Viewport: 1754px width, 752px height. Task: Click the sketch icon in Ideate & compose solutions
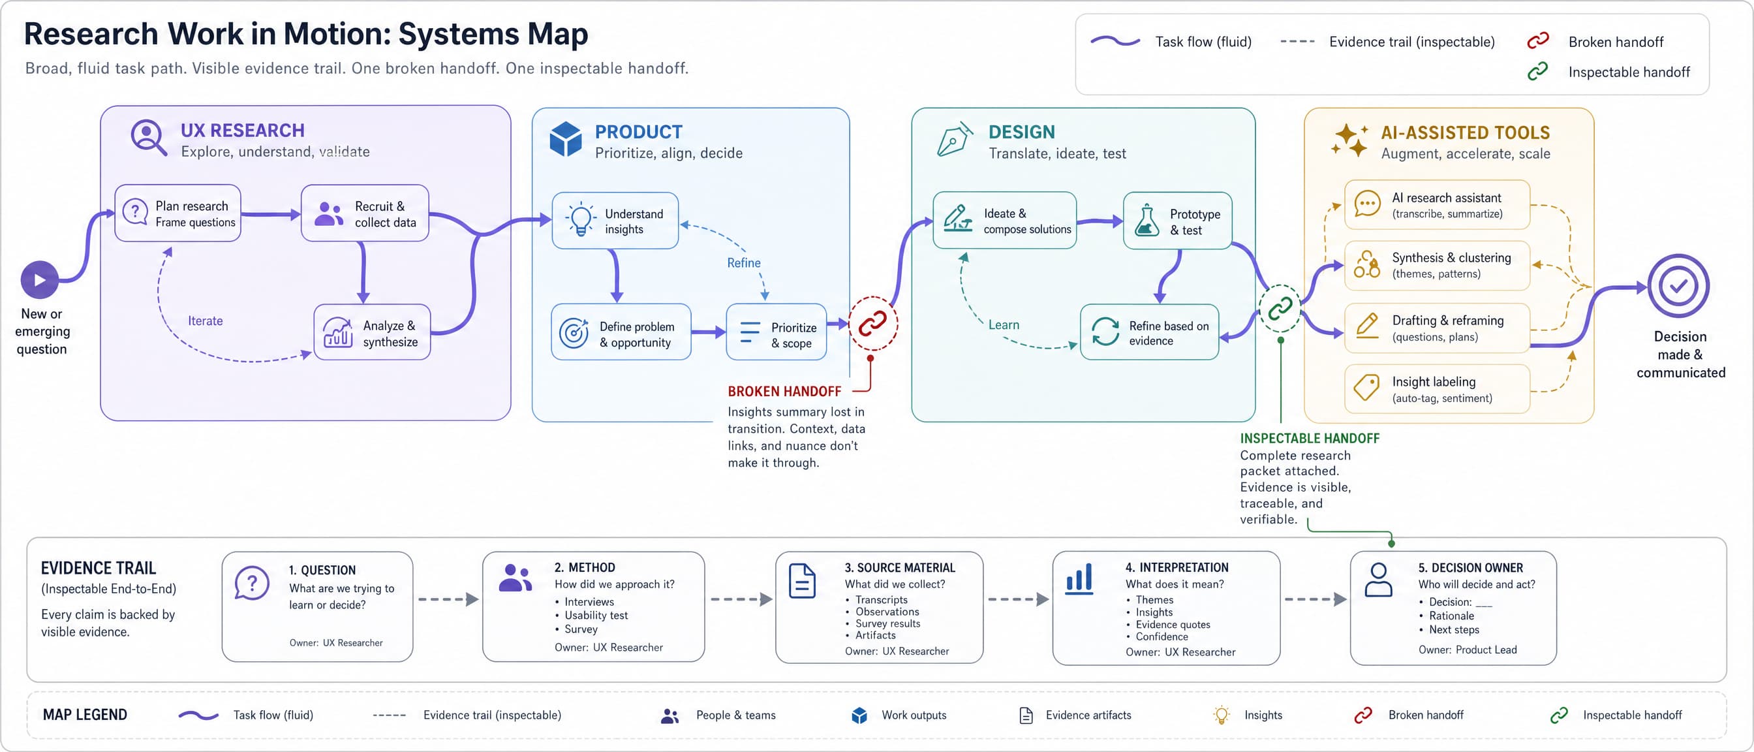click(957, 218)
